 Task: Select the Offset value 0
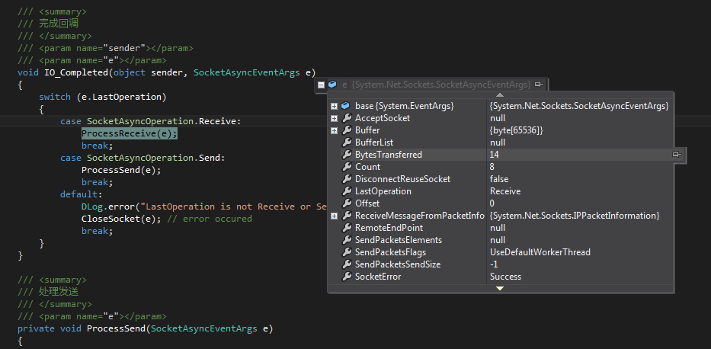[492, 203]
